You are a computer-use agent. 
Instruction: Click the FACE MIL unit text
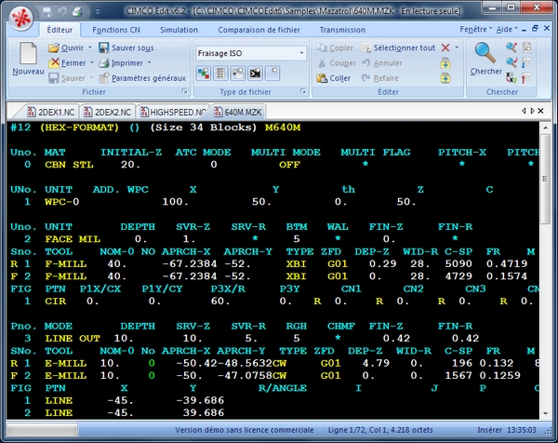point(73,239)
